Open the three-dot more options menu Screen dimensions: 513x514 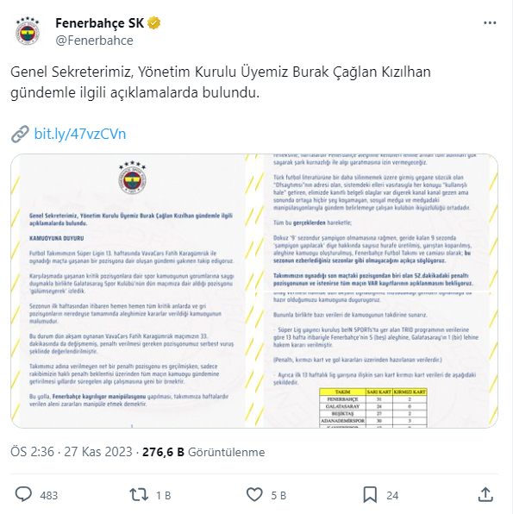[490, 23]
